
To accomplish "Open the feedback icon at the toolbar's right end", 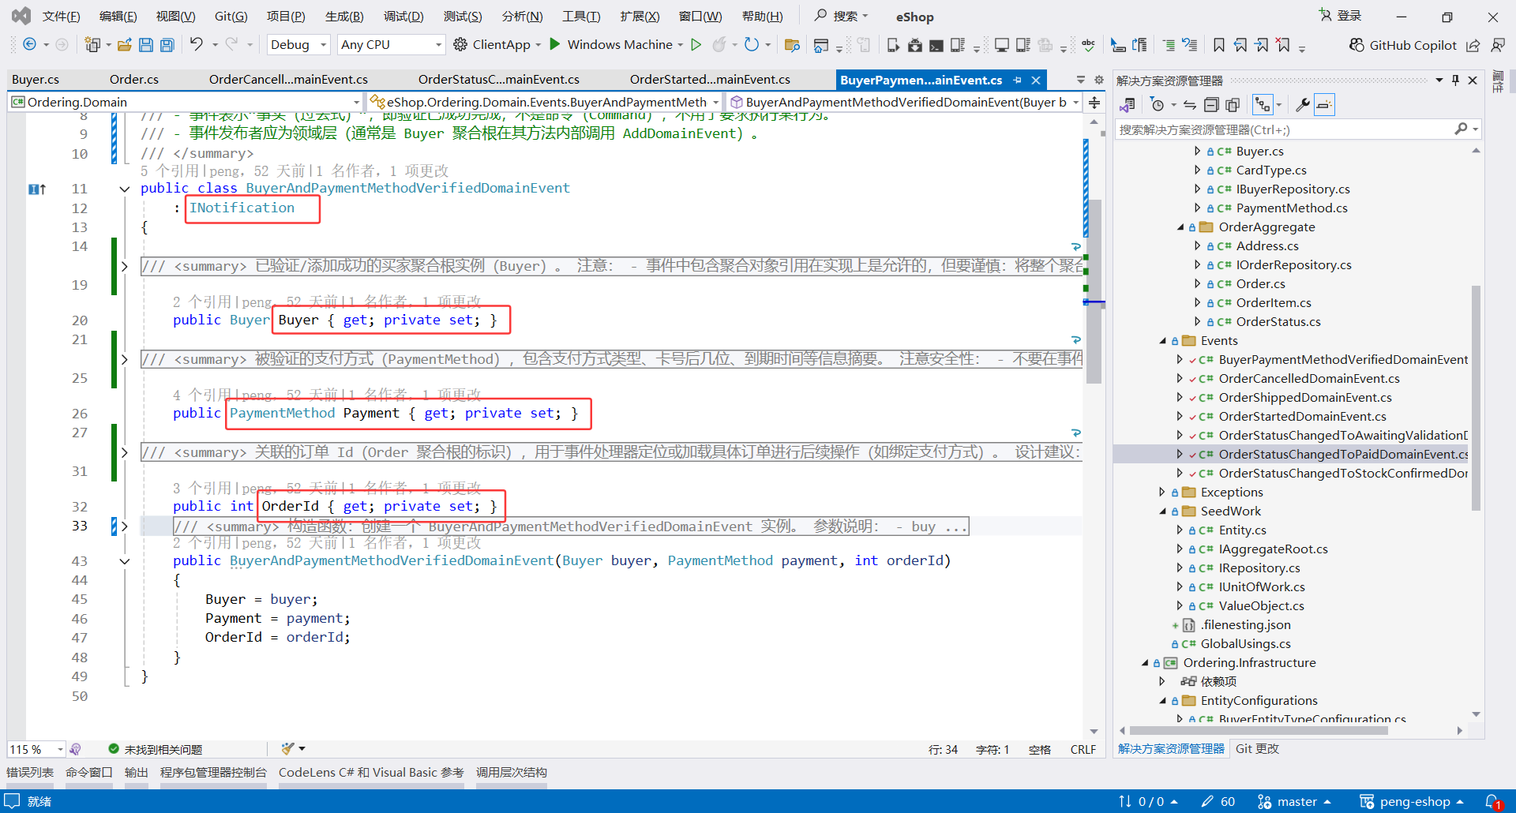I will pos(1497,45).
